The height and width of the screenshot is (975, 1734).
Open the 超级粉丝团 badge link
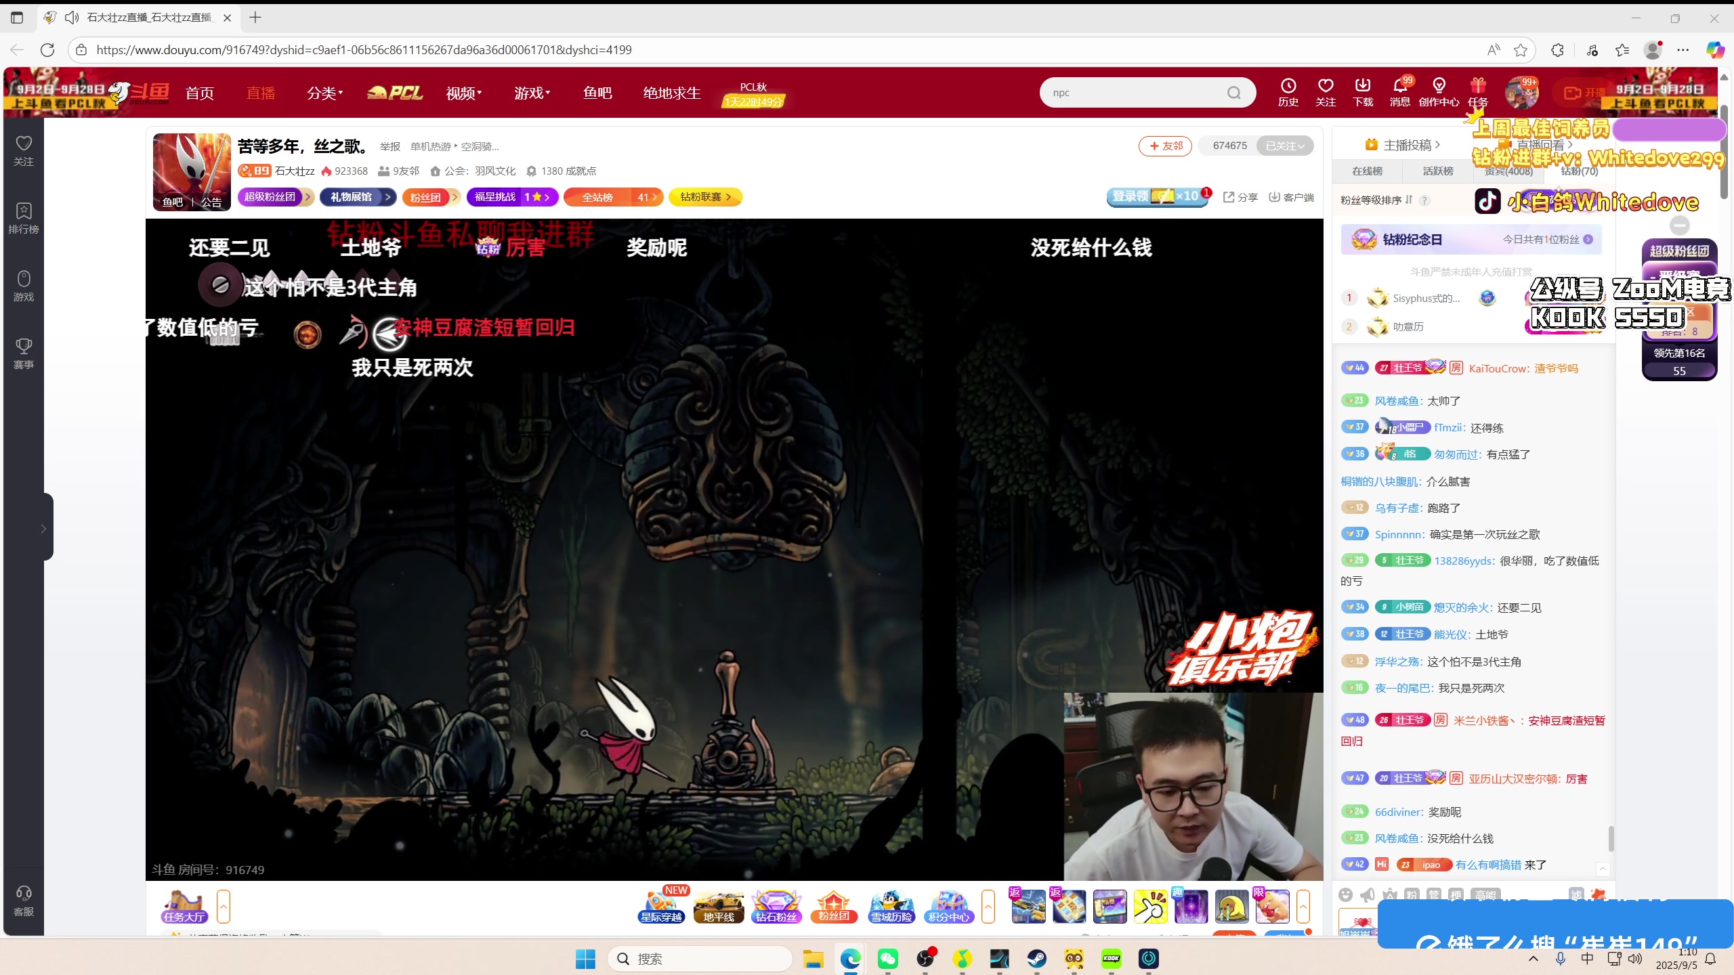click(276, 197)
